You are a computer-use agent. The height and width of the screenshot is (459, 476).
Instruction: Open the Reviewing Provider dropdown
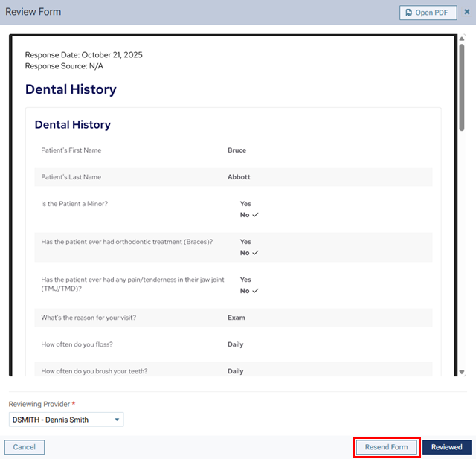point(66,420)
